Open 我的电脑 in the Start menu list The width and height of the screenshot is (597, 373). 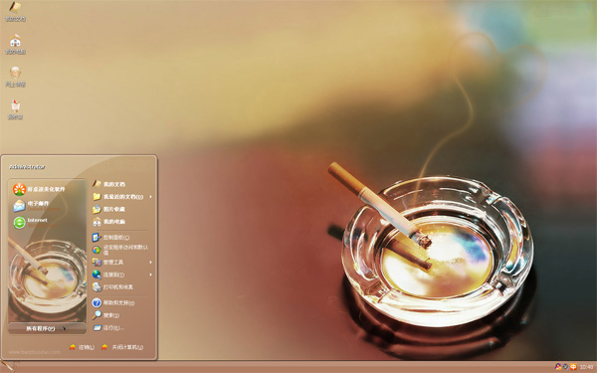pos(108,222)
